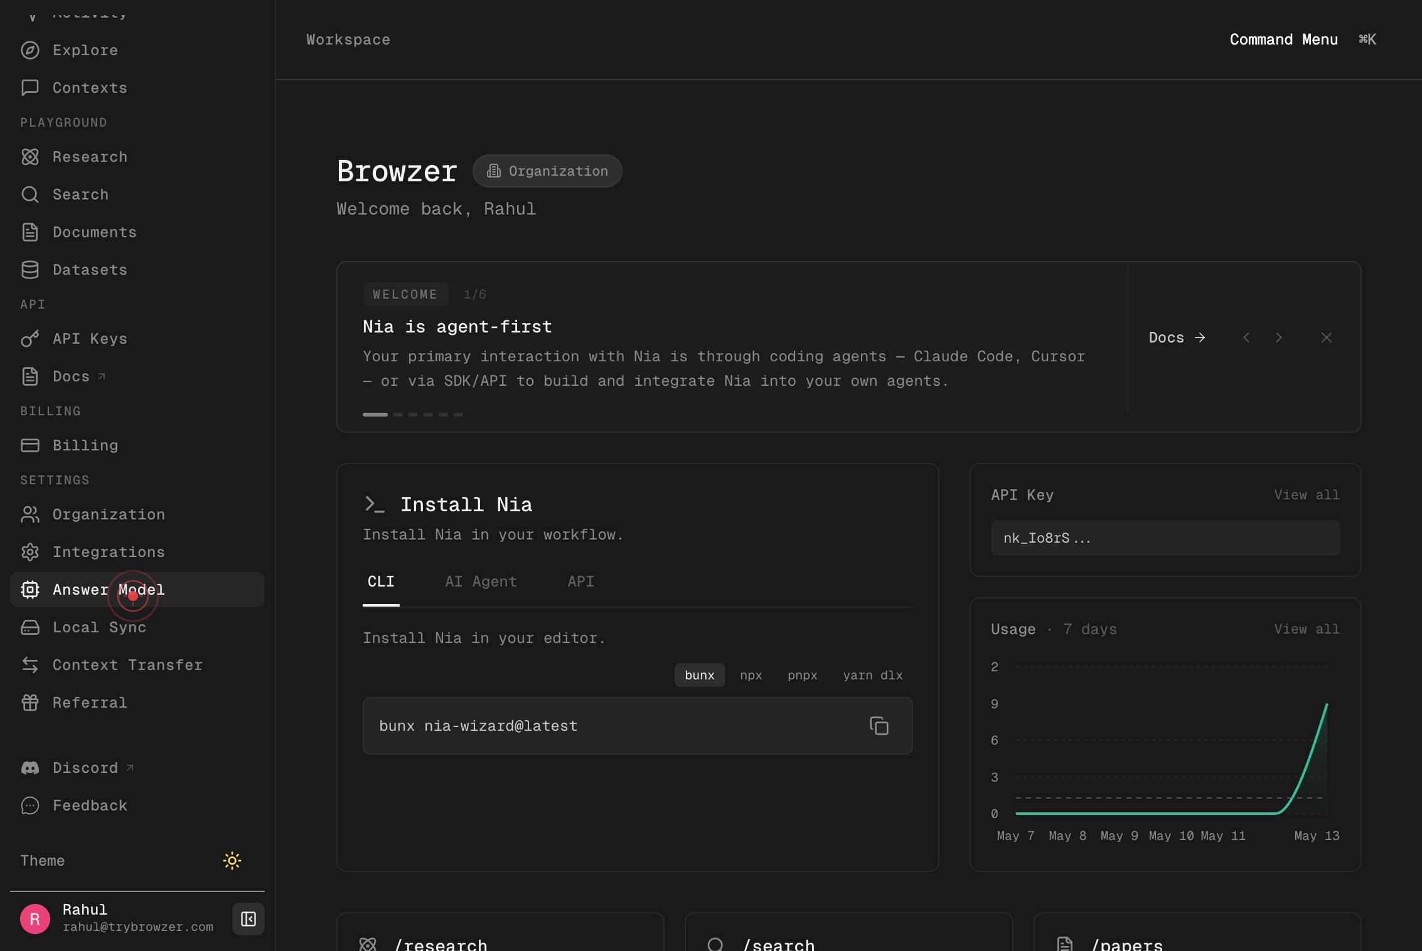
Task: Click the bunx nia-wizard@latest command box
Action: 638,726
